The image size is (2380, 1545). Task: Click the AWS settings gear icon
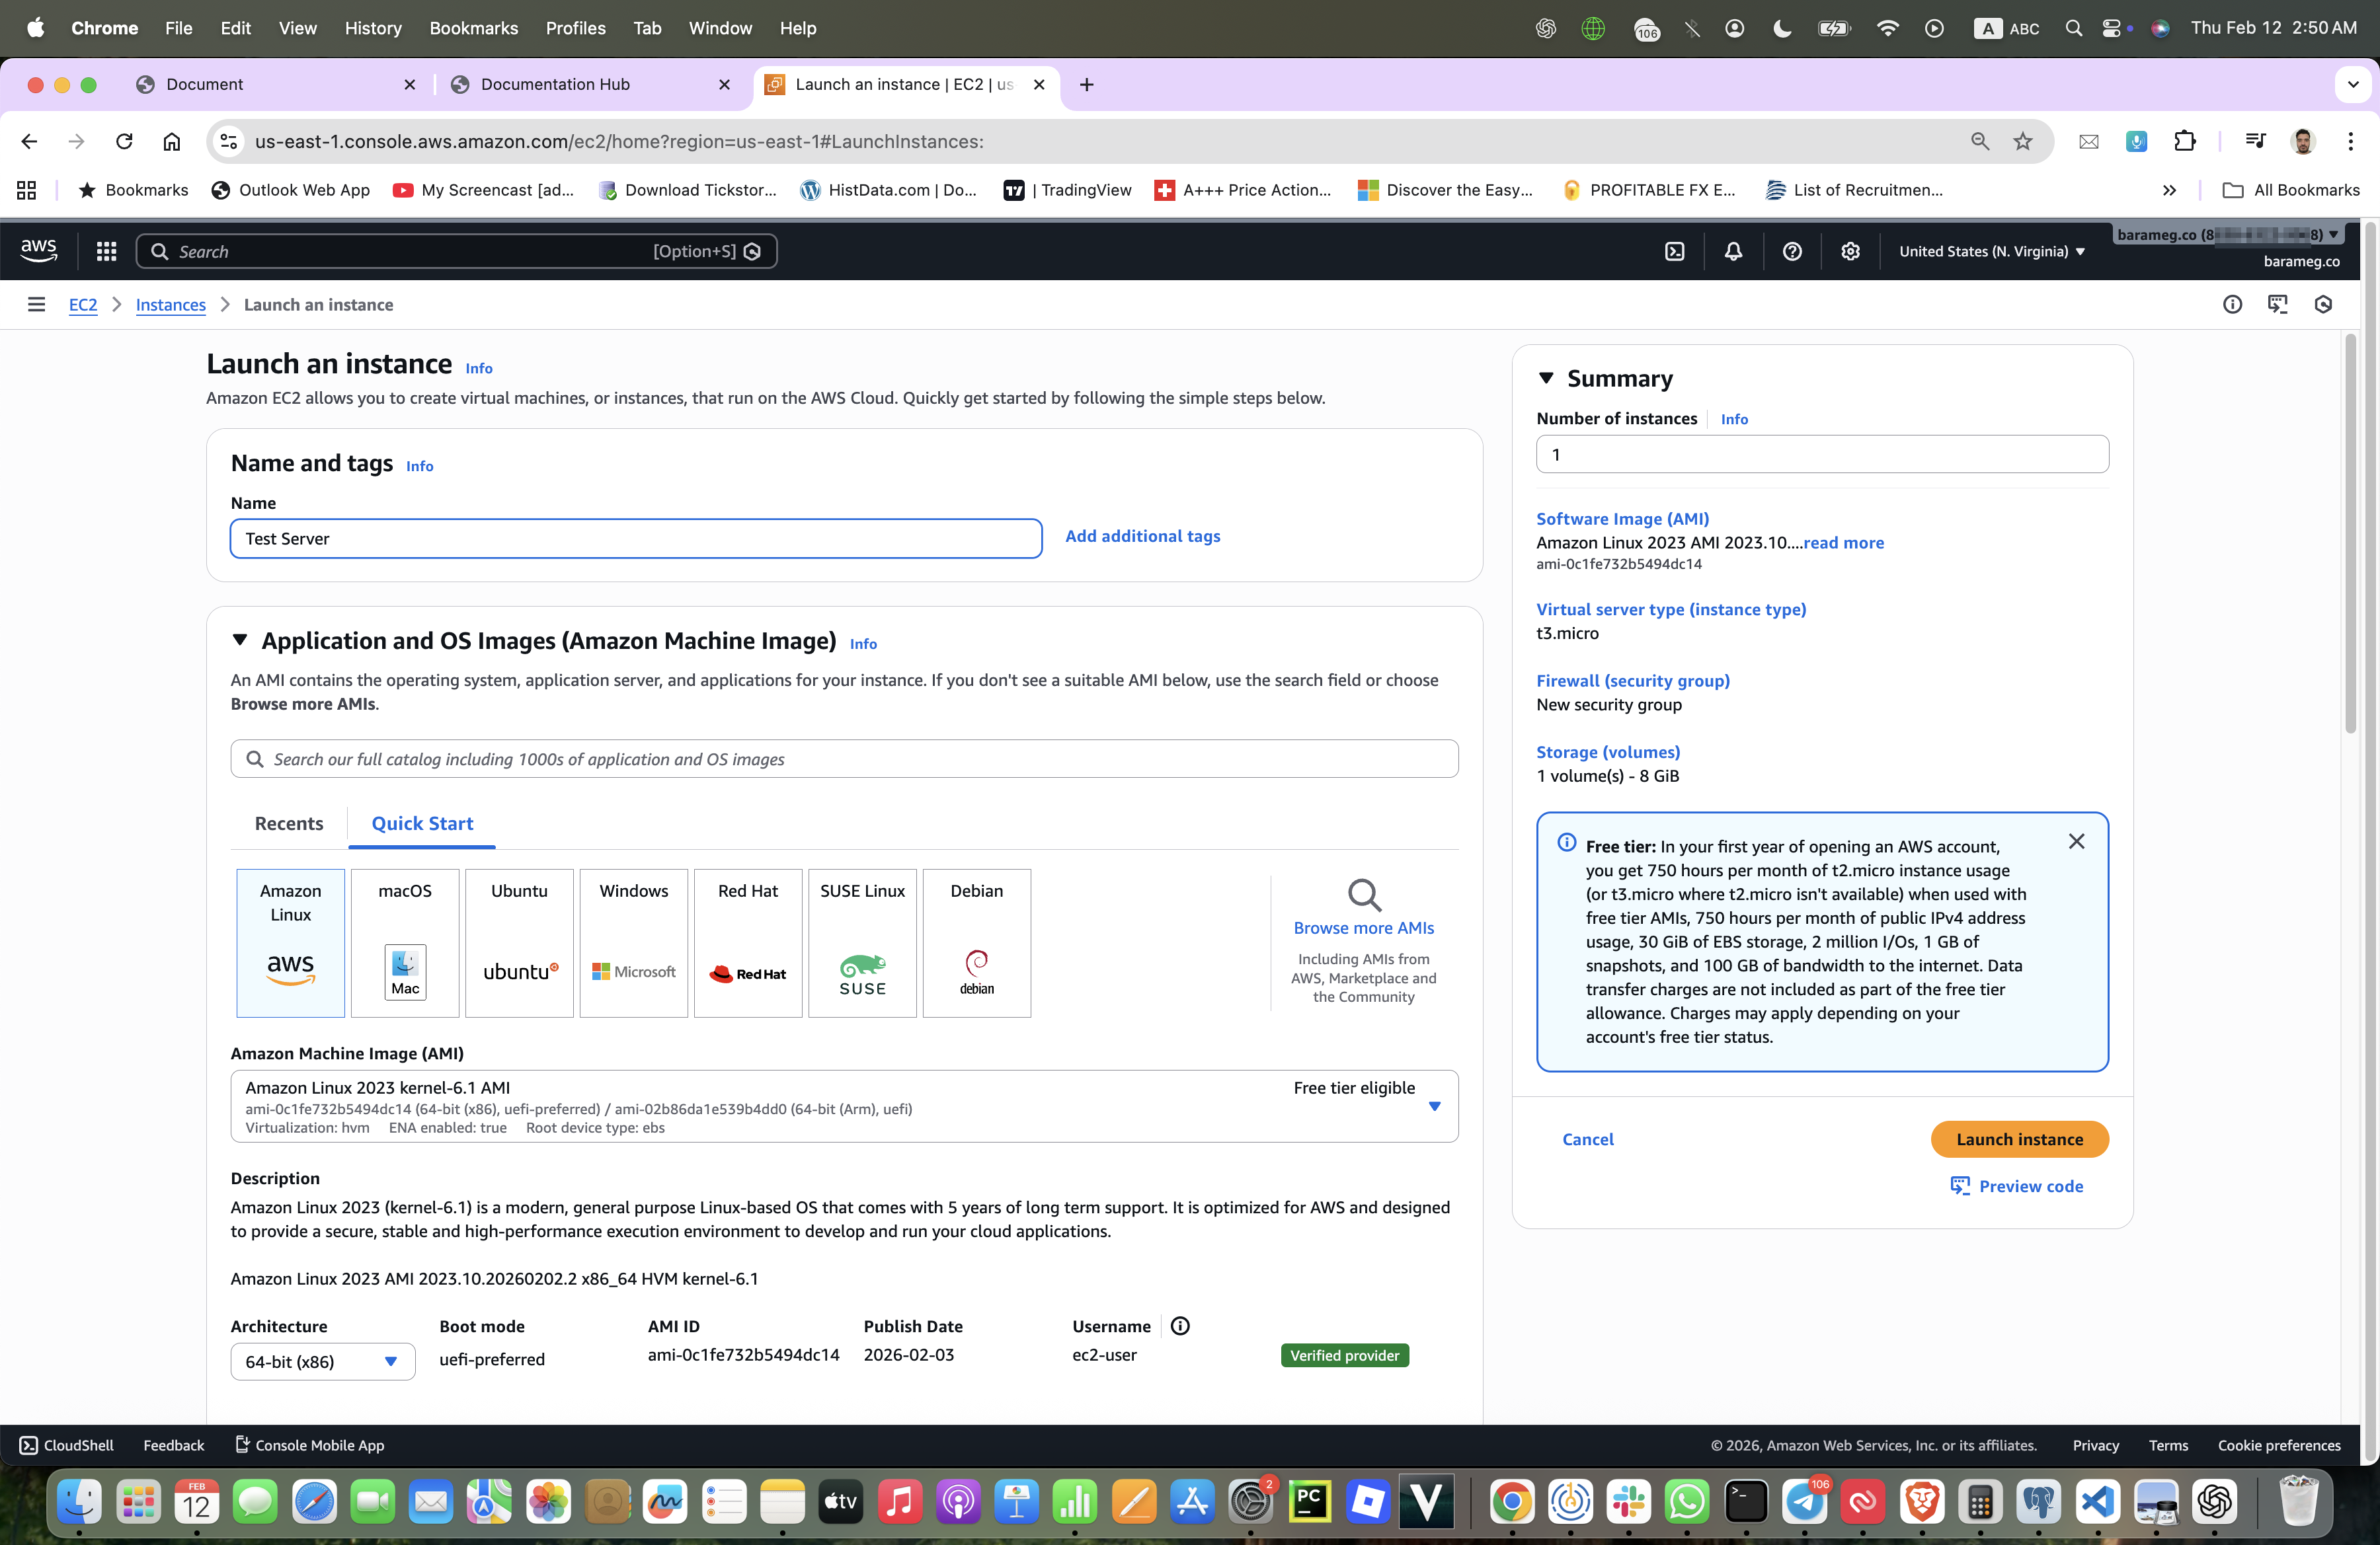click(x=1850, y=251)
